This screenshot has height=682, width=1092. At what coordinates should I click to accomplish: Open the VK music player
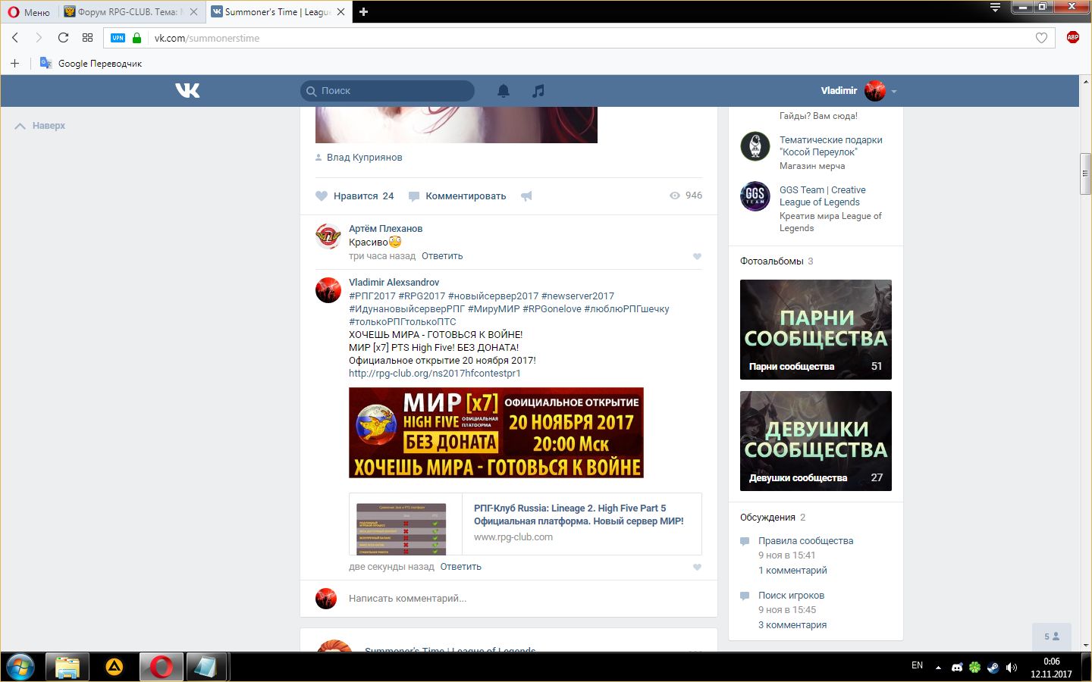pos(538,91)
